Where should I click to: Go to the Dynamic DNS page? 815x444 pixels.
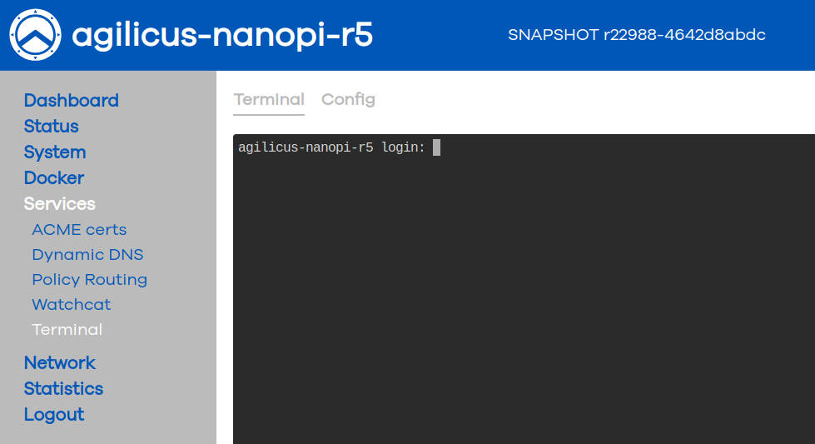[x=87, y=255]
